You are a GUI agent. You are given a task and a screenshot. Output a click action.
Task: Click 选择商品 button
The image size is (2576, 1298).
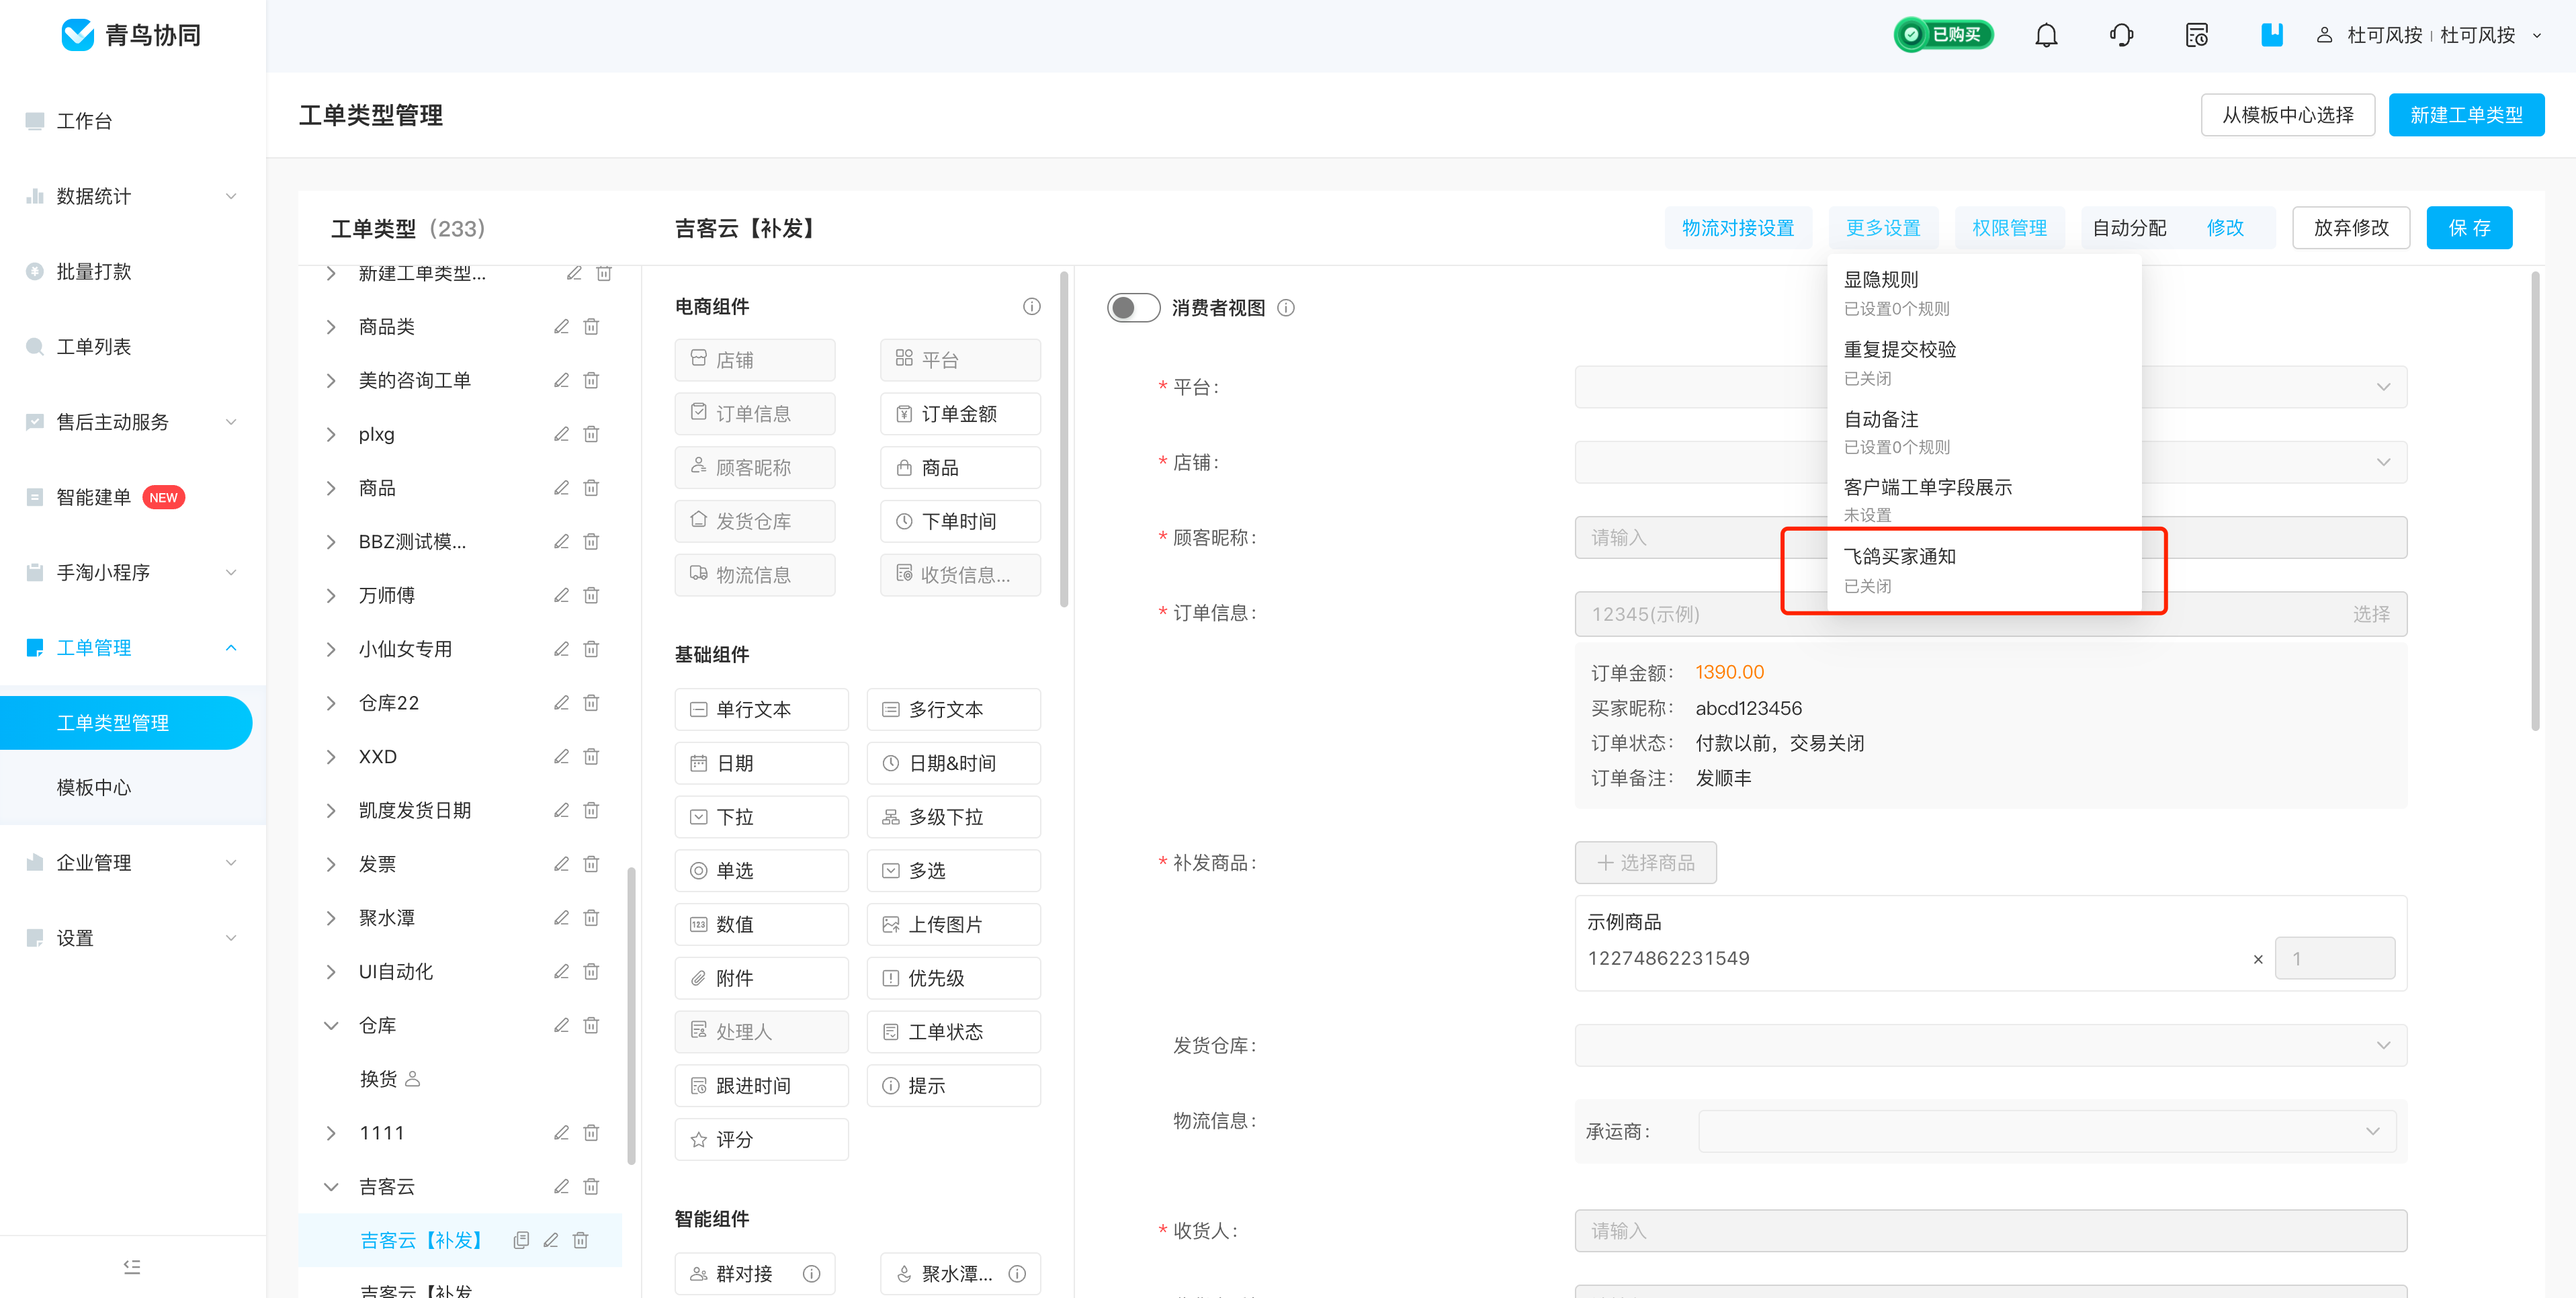click(x=1645, y=862)
